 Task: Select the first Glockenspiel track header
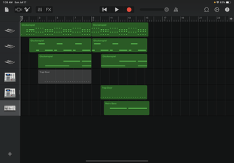click(x=10, y=31)
